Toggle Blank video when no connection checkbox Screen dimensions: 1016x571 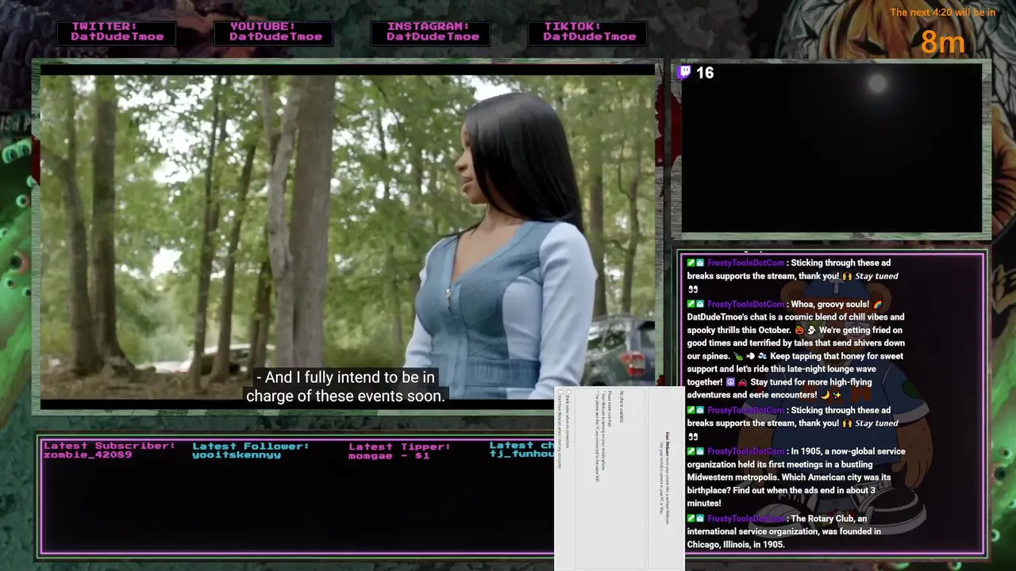click(x=568, y=392)
